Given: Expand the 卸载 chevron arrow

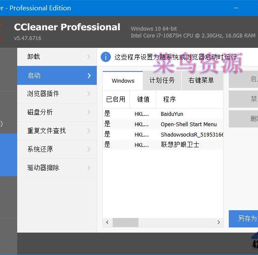Looking at the screenshot, I should [x=89, y=57].
